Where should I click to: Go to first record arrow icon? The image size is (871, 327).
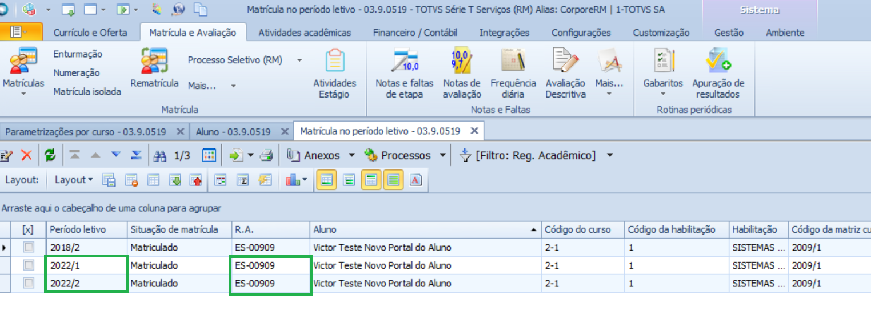point(75,155)
